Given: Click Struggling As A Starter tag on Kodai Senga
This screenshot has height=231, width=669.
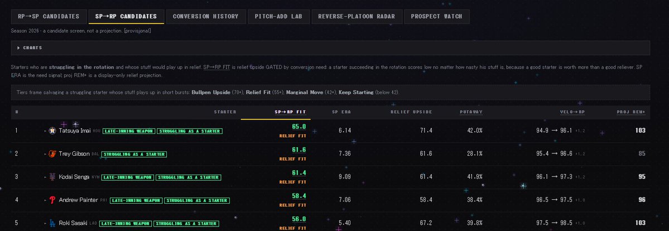Looking at the screenshot, I should coord(188,177).
